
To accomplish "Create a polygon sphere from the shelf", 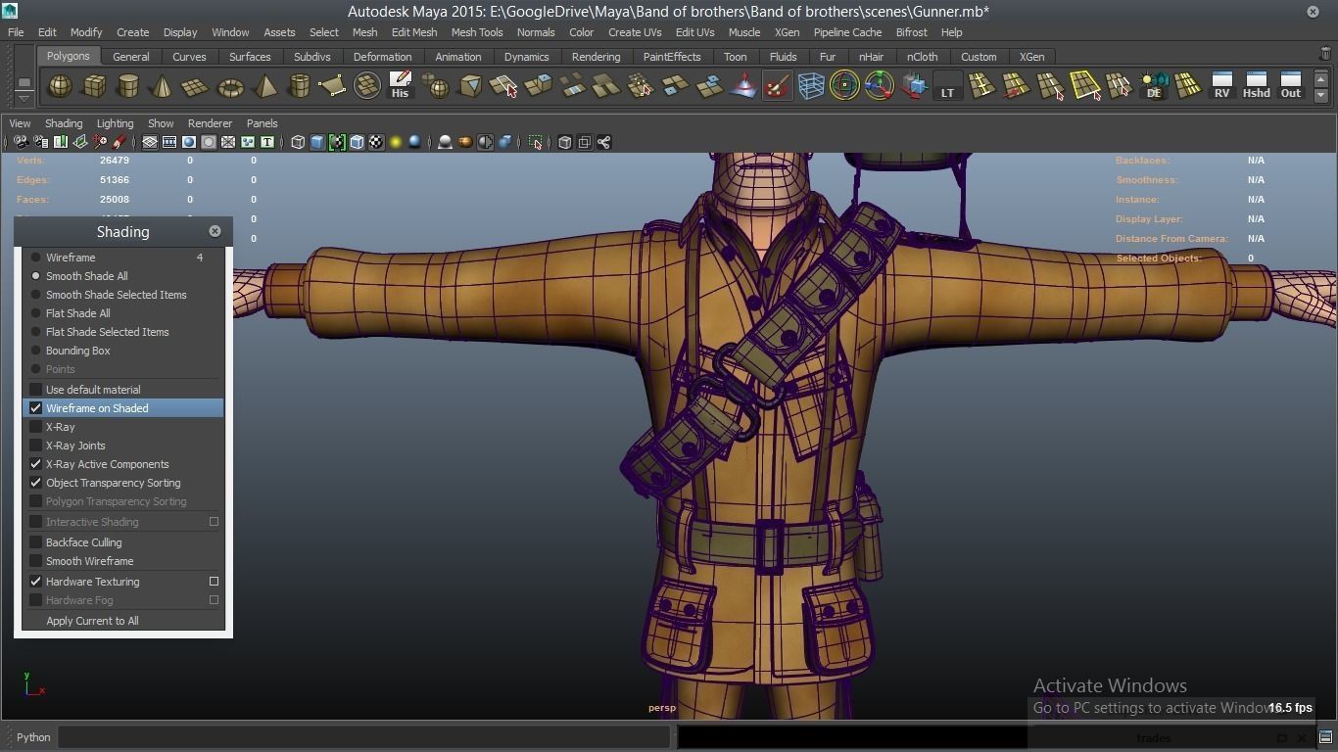I will [60, 86].
